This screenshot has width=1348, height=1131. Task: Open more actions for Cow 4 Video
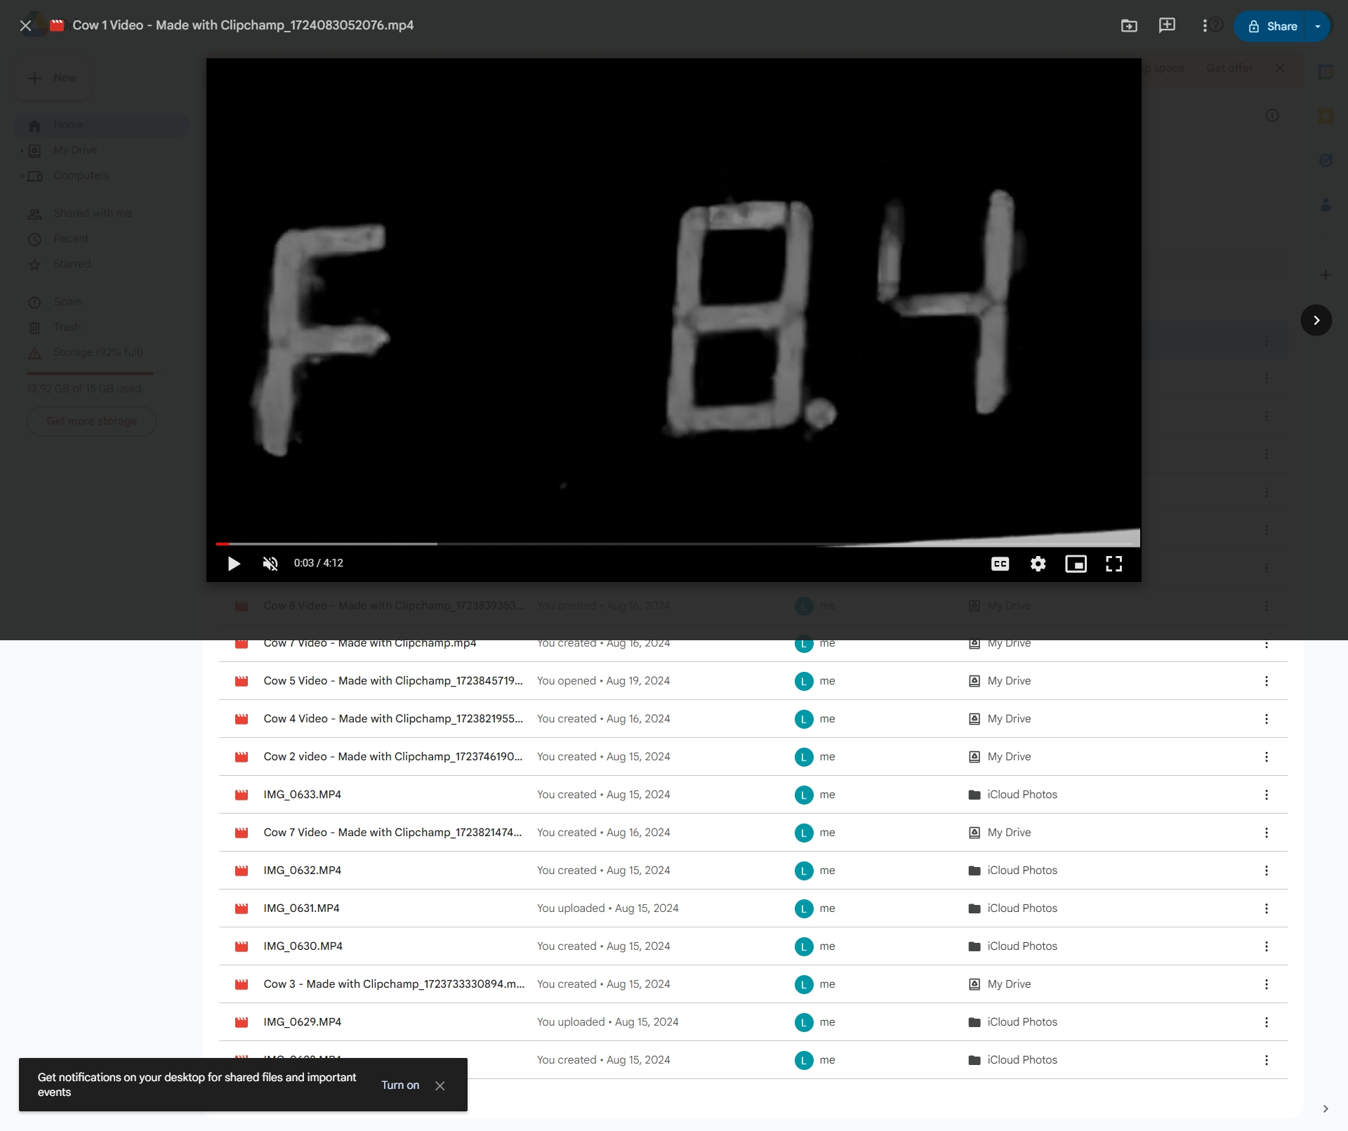click(1267, 719)
